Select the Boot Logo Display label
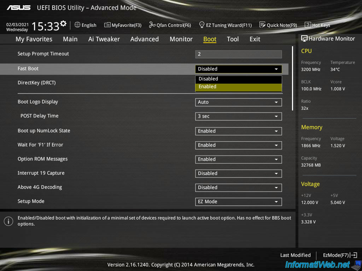The height and width of the screenshot is (271, 362). coord(38,102)
